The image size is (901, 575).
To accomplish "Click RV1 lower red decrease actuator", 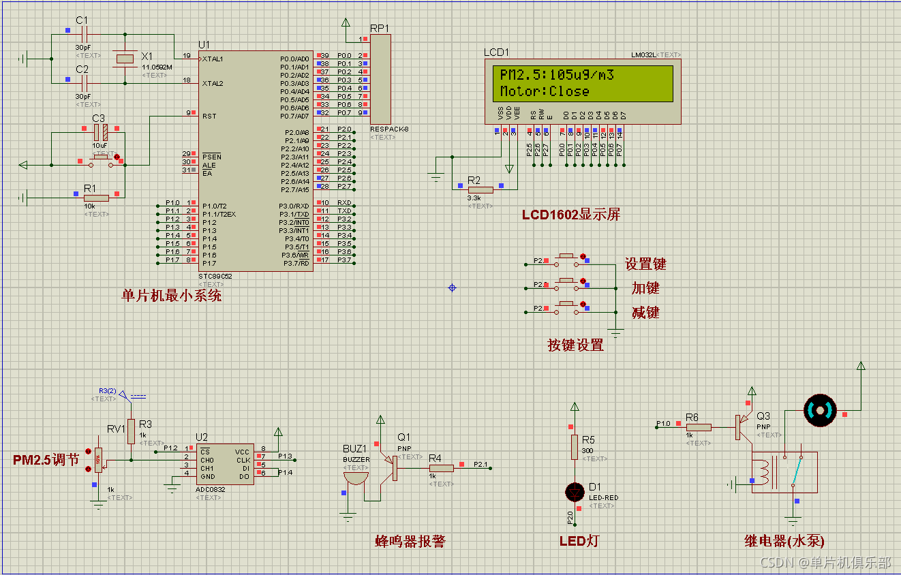I will (x=88, y=469).
